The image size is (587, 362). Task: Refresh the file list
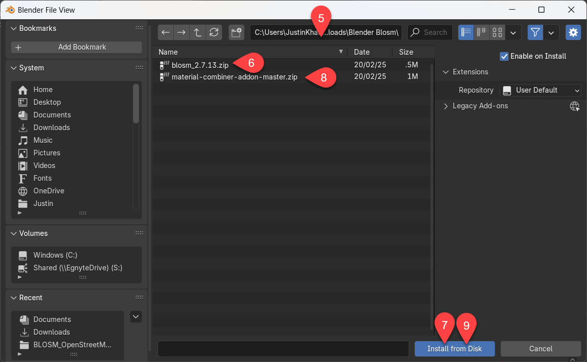click(214, 32)
